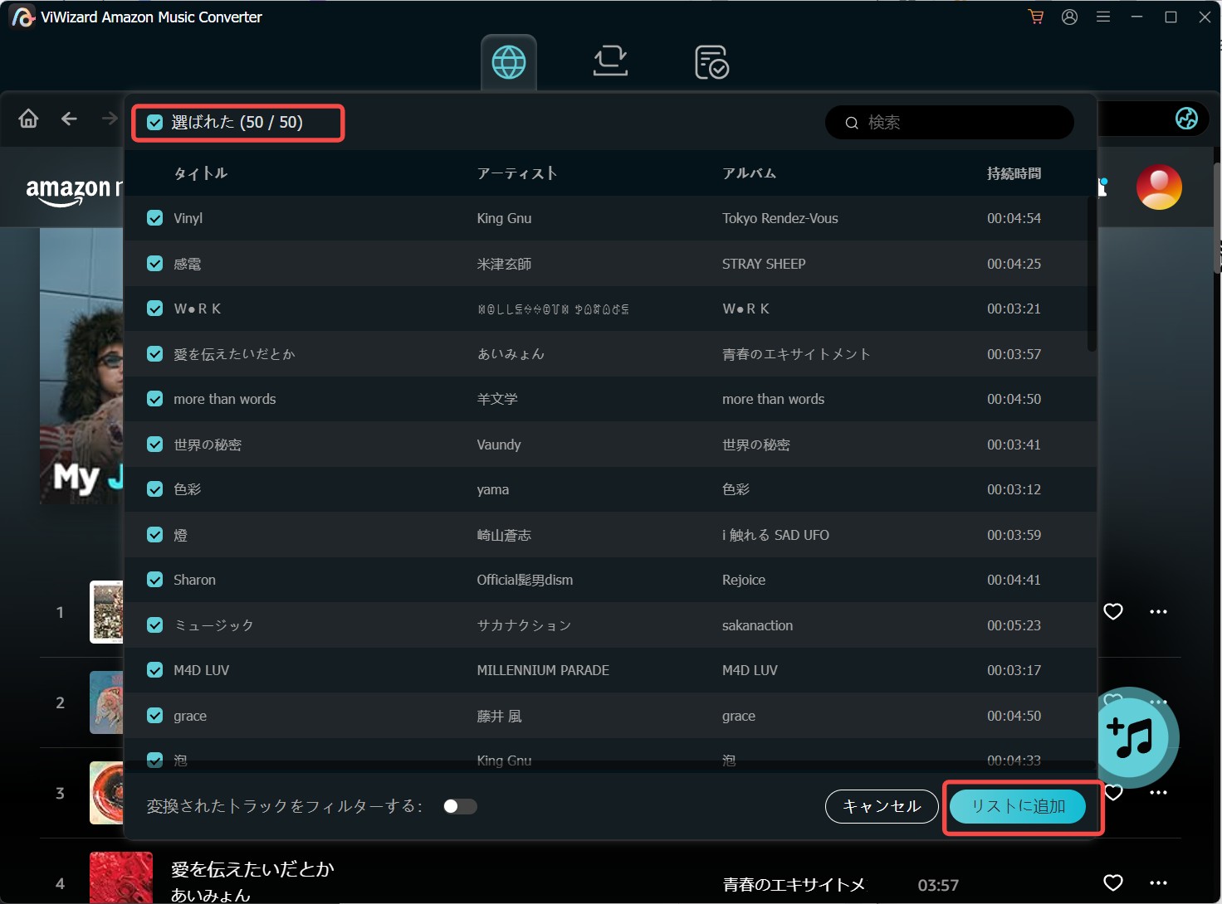Toggle the select-all 選ばれた checkbox
This screenshot has width=1222, height=904.
(x=154, y=123)
